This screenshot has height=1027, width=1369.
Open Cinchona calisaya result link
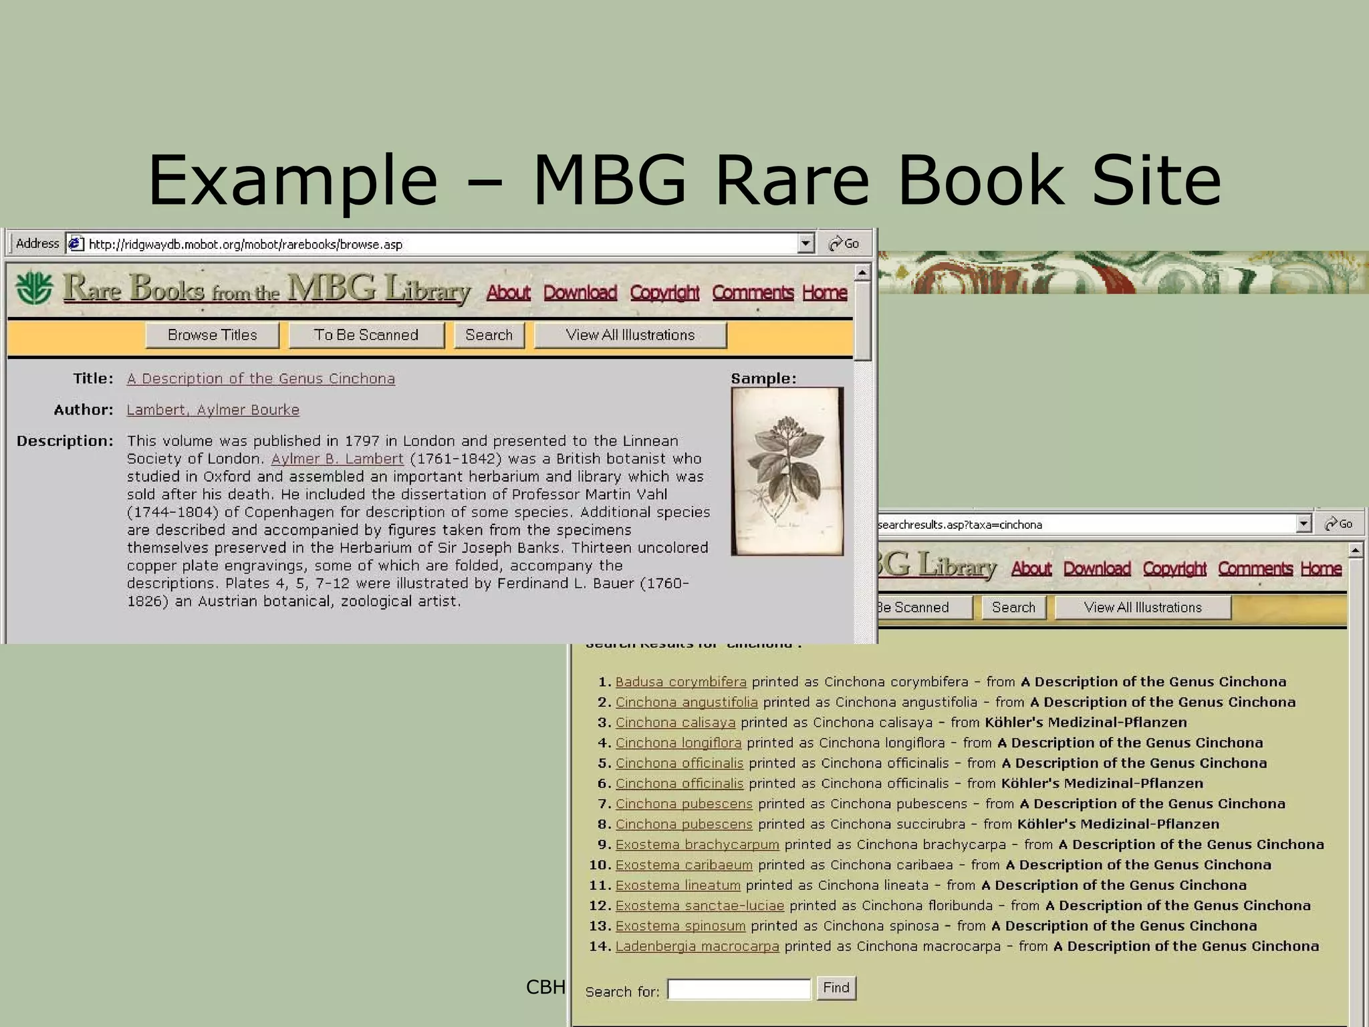click(x=675, y=723)
